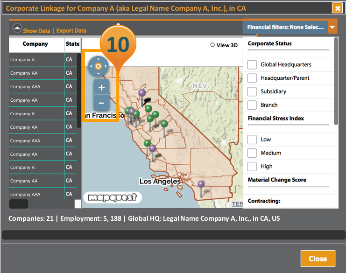Click the map pan compass control

point(98,66)
